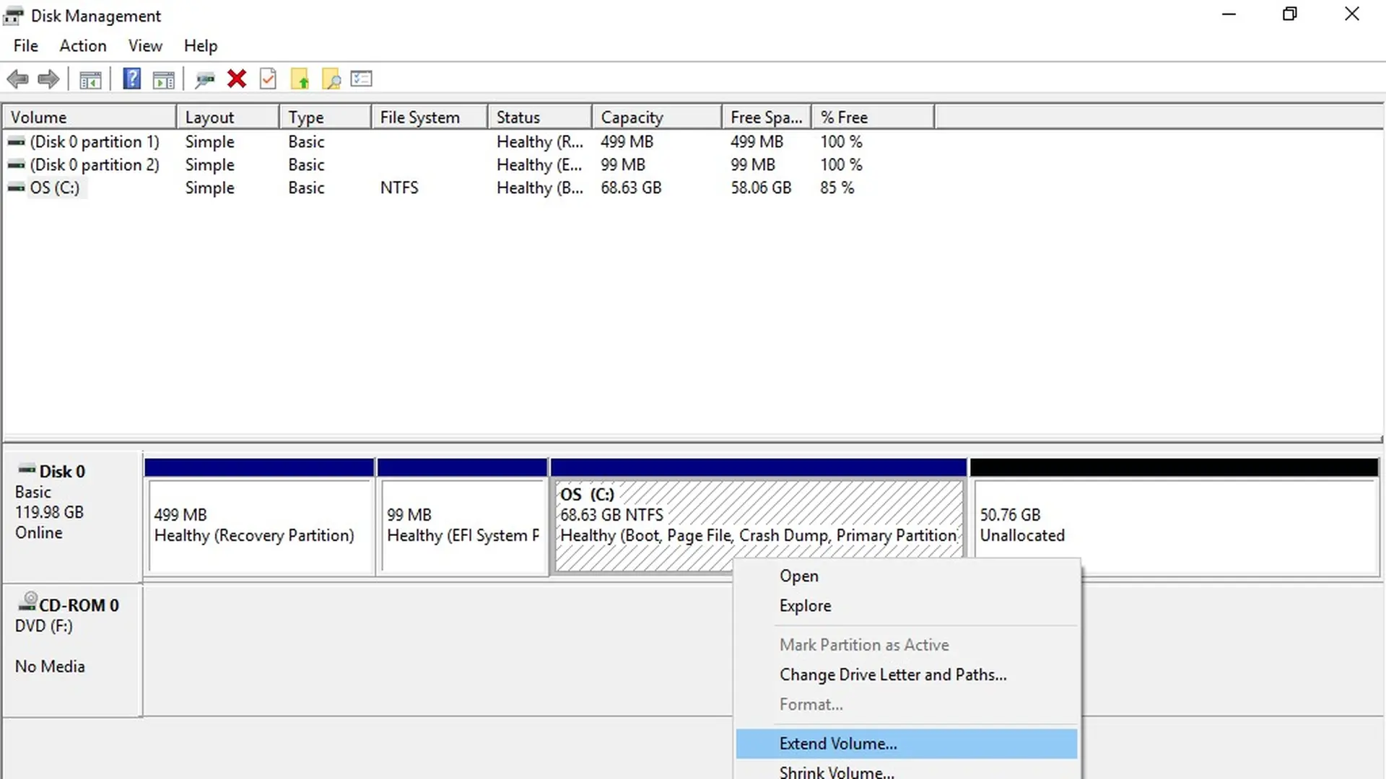Choose Explore from the context menu
Screen dimensions: 1386x779
tap(907, 605)
